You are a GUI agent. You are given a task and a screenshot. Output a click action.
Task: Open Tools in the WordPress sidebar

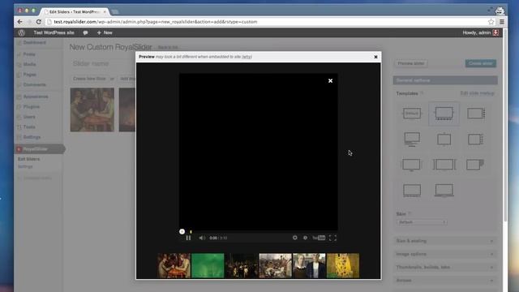[29, 127]
